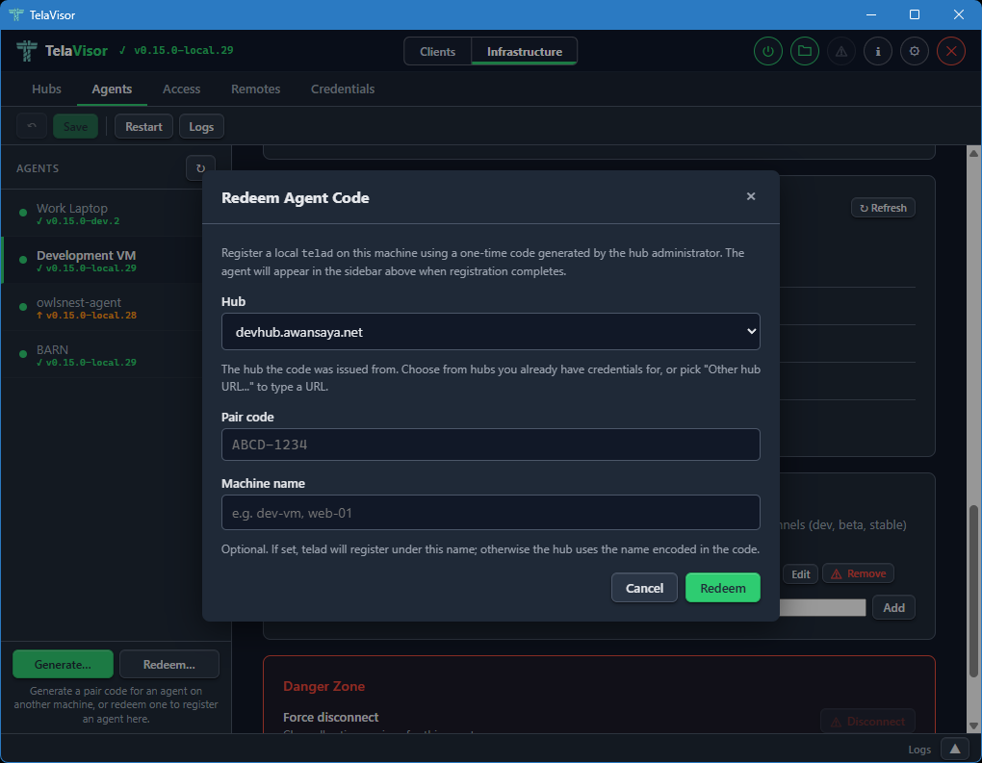Click the green Redeem button
The height and width of the screenshot is (763, 982).
click(x=723, y=588)
